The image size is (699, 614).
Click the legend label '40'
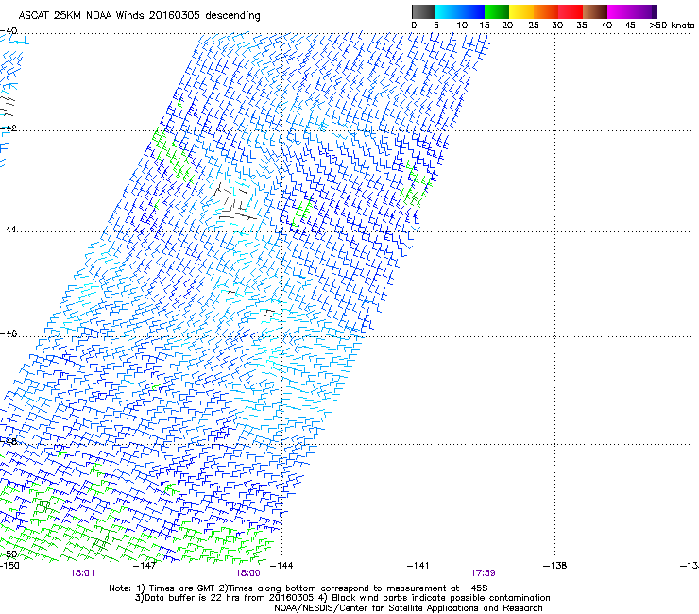pos(606,26)
